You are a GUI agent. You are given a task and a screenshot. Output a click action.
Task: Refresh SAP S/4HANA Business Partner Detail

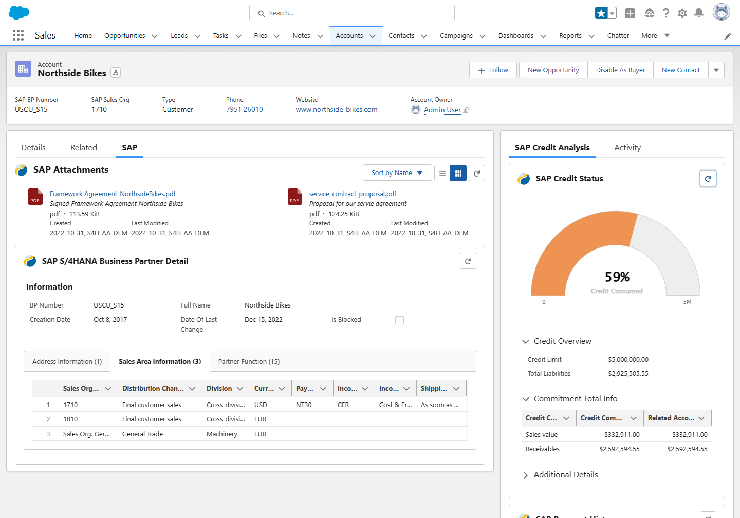468,261
